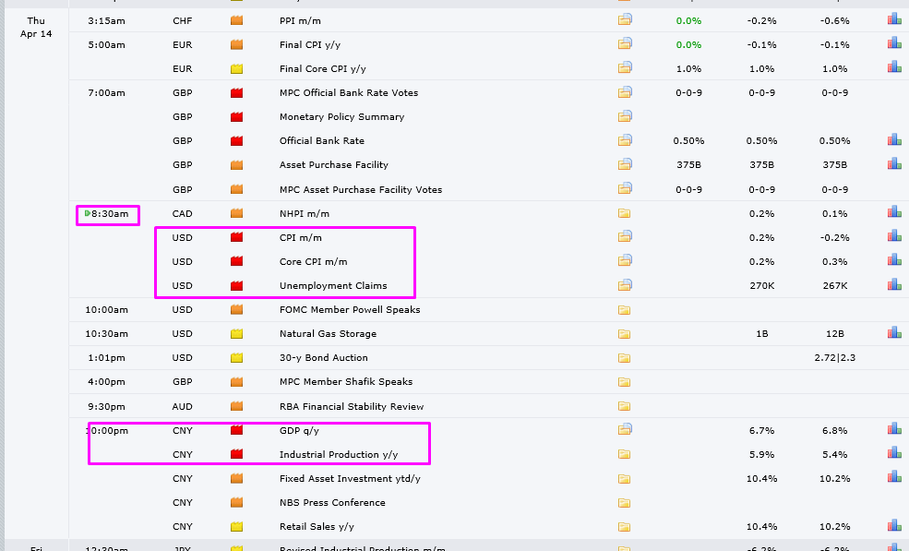Image resolution: width=909 pixels, height=551 pixels.
Task: Select the 'RBA Financial Stability Review' event name
Action: pos(352,407)
